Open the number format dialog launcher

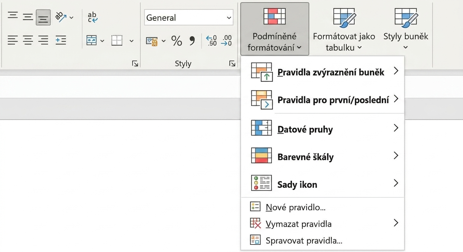point(232,64)
